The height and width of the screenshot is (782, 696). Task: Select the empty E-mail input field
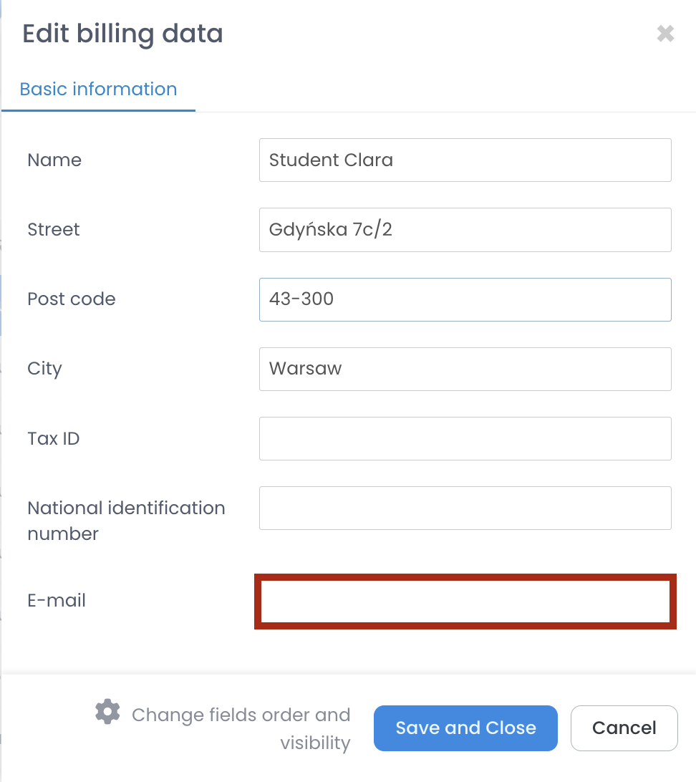[465, 601]
